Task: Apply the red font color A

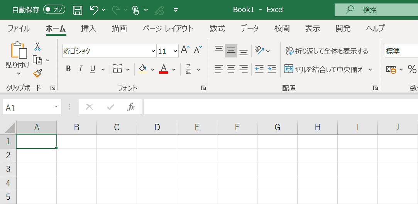Action: [164, 69]
